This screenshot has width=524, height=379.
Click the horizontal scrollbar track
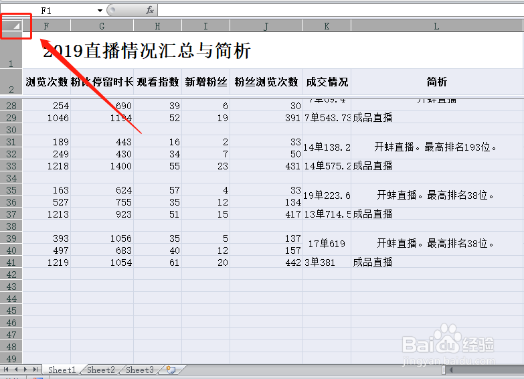point(489,370)
